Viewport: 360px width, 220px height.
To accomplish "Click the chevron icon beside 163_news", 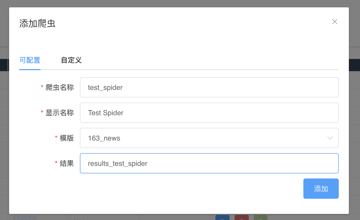I will 330,138.
